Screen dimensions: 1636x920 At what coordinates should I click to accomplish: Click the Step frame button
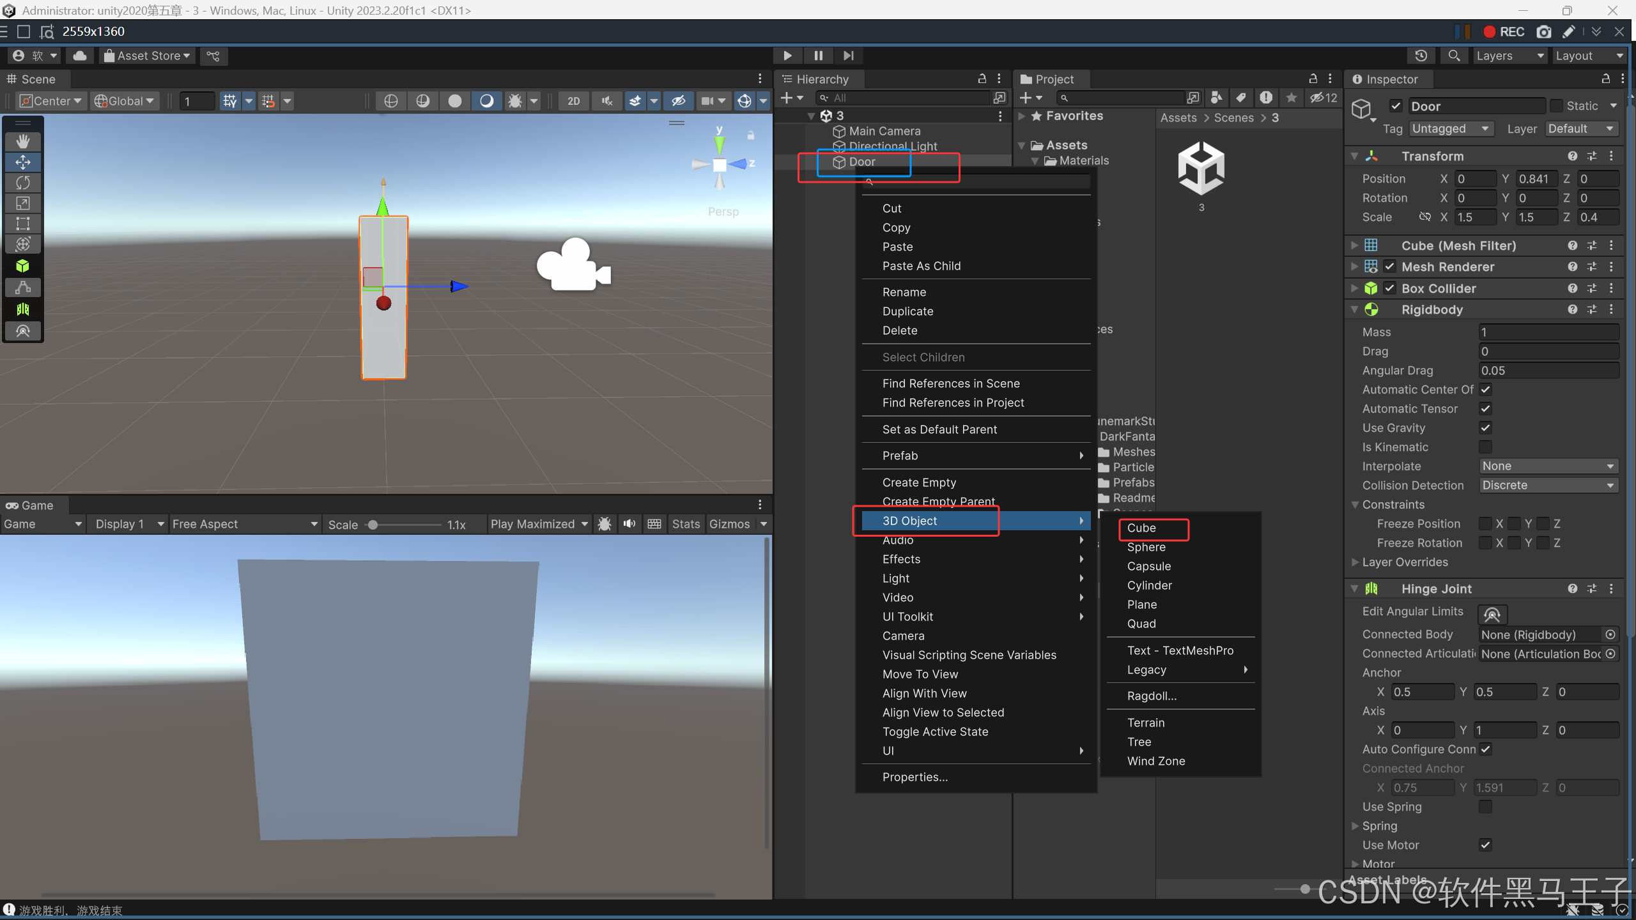848,56
